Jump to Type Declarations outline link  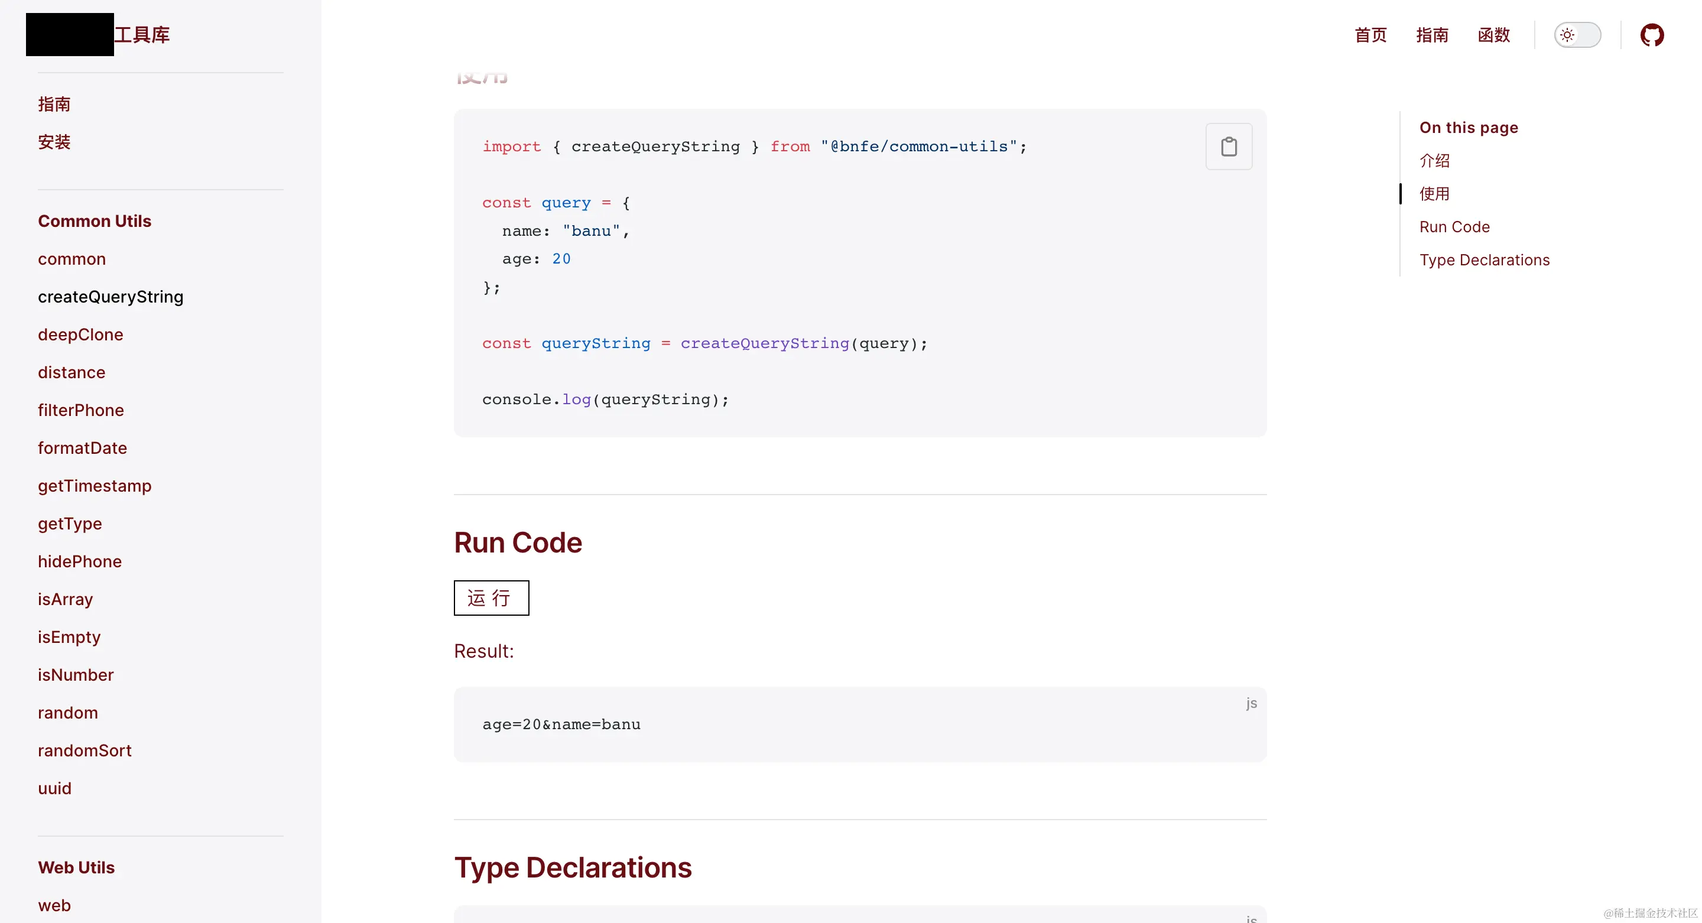point(1484,259)
